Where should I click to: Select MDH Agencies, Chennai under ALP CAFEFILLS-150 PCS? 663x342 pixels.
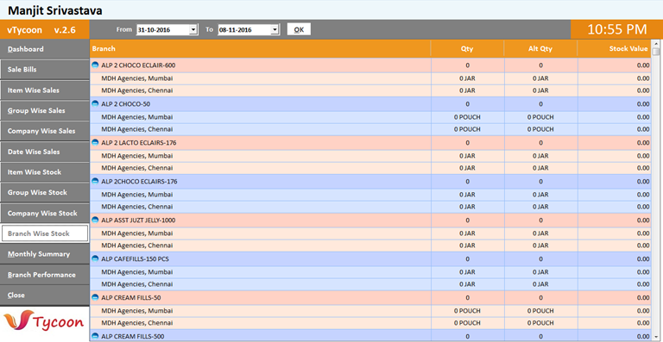[x=137, y=284]
